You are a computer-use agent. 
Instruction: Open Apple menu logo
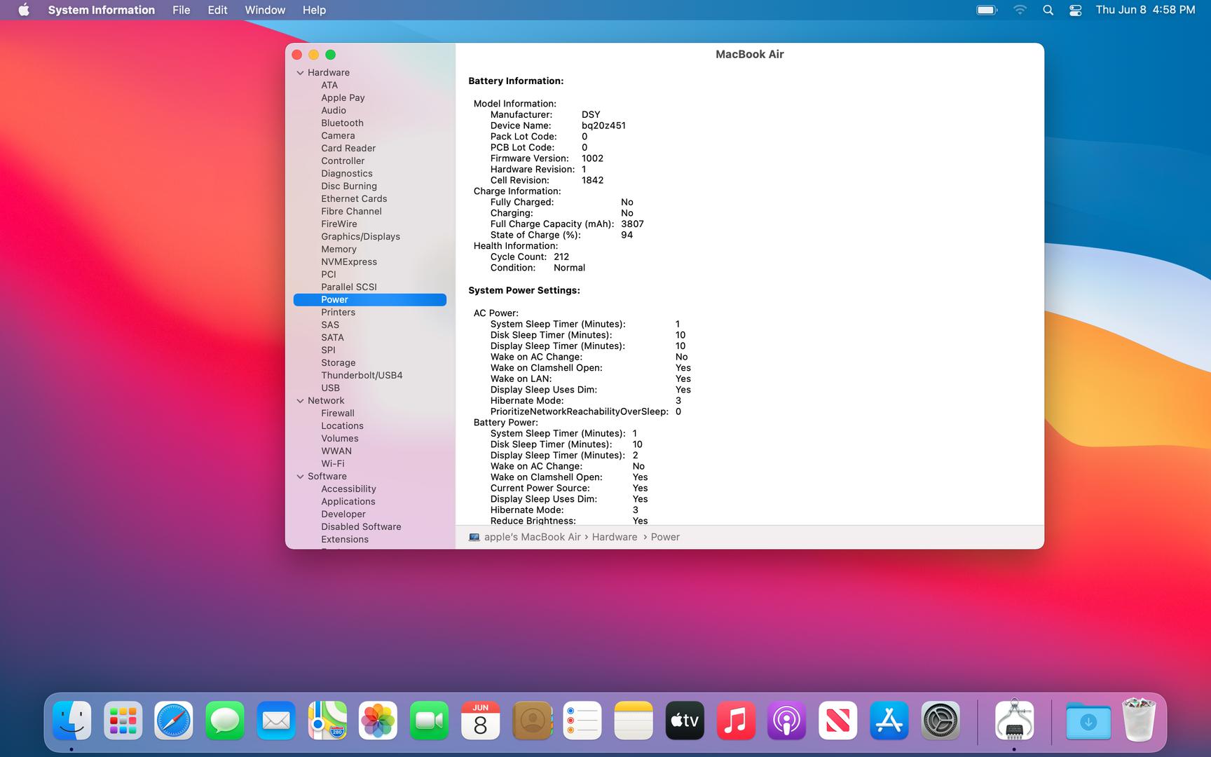(x=24, y=10)
